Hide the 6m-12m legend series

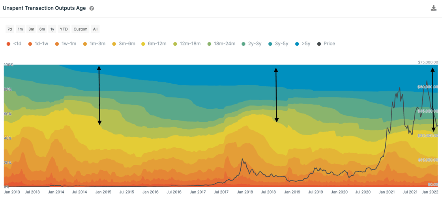pos(154,44)
